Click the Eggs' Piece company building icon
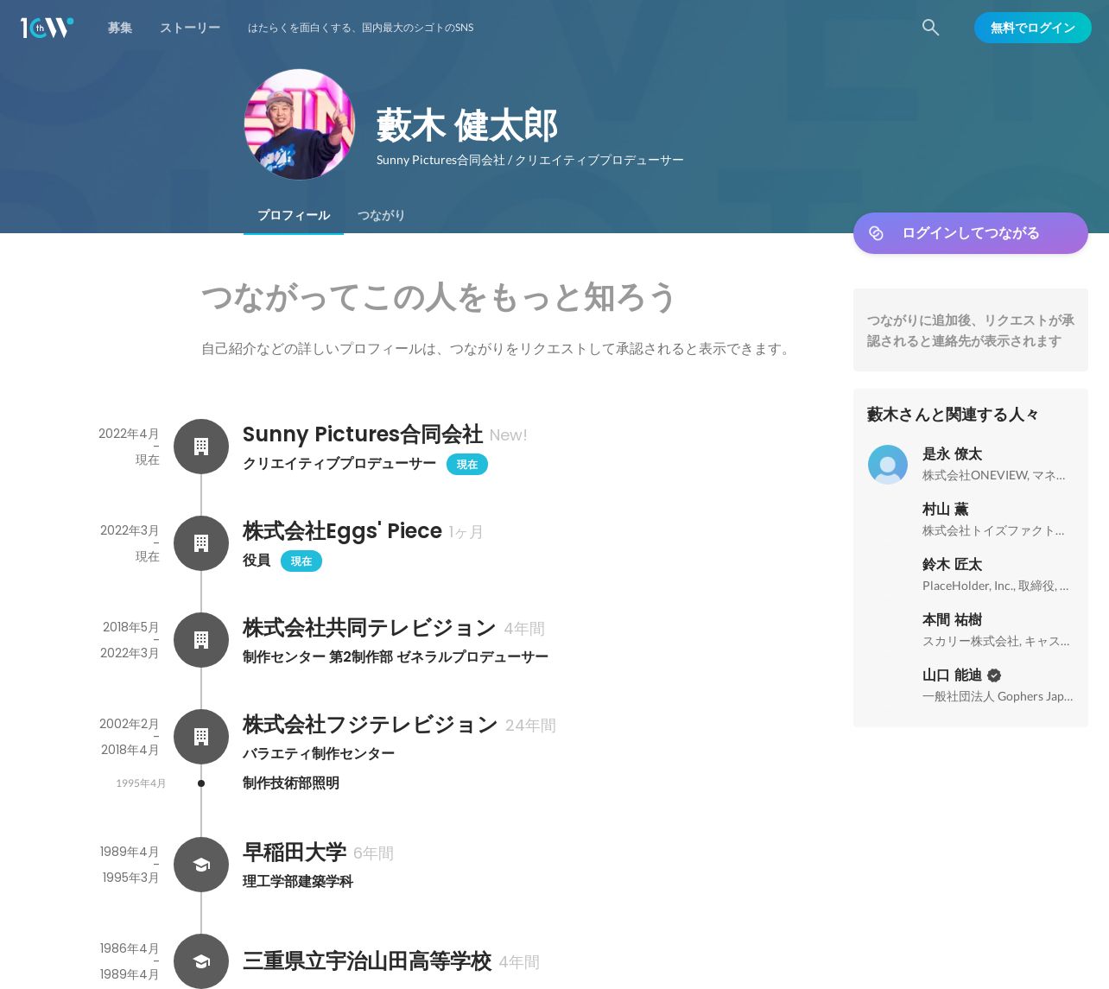 pos(201,543)
